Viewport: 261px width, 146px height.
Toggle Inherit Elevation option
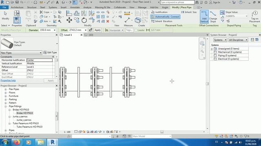point(161,21)
